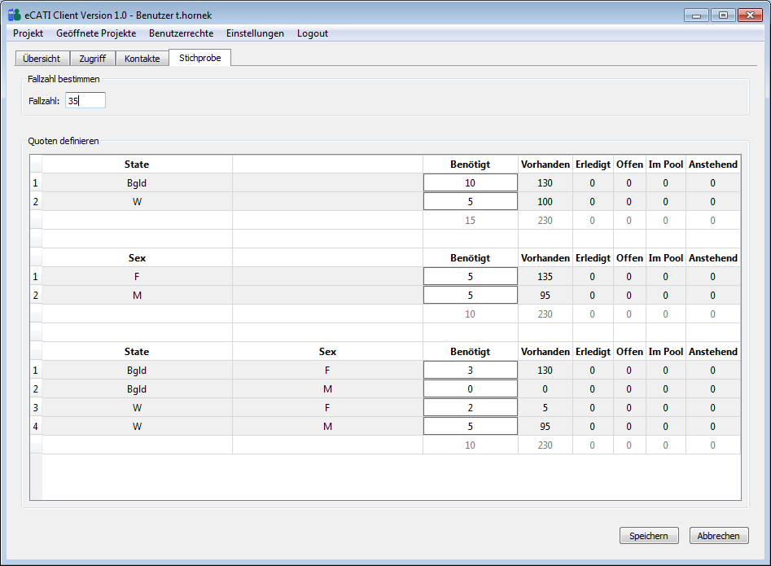Switch to the Übersicht tab

pyautogui.click(x=42, y=59)
